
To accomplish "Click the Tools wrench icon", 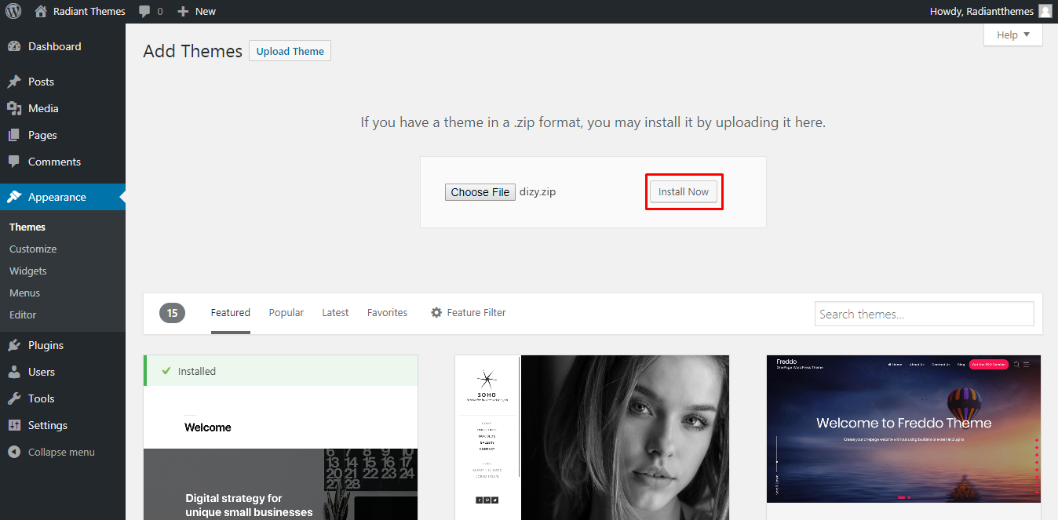I will (x=14, y=398).
